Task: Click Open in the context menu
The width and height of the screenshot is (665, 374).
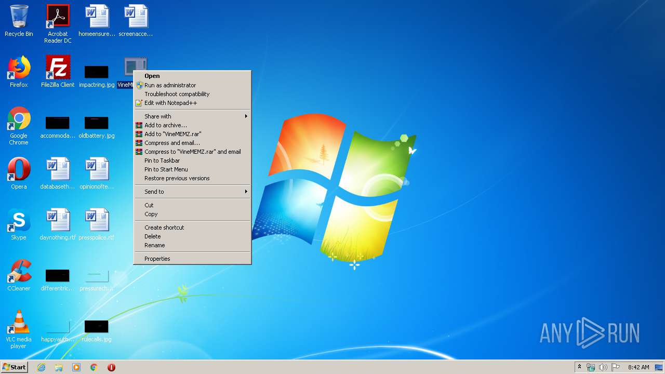Action: click(193, 76)
